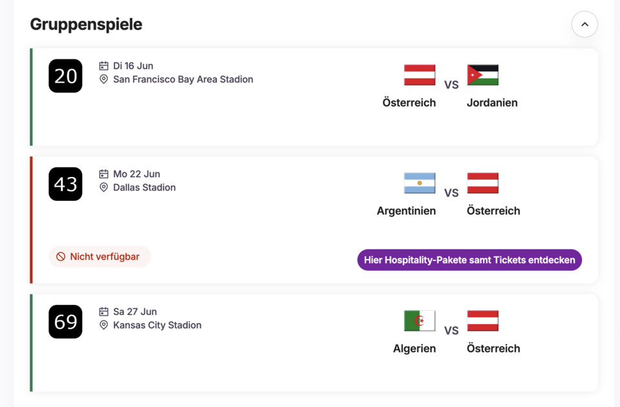Click the prohibited icon in Nicht verfügbar badge
Image resolution: width=620 pixels, height=407 pixels.
tap(61, 256)
